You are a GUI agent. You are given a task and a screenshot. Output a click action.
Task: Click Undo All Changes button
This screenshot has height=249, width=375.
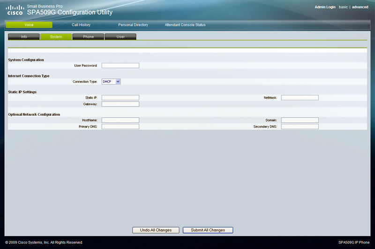click(x=156, y=230)
